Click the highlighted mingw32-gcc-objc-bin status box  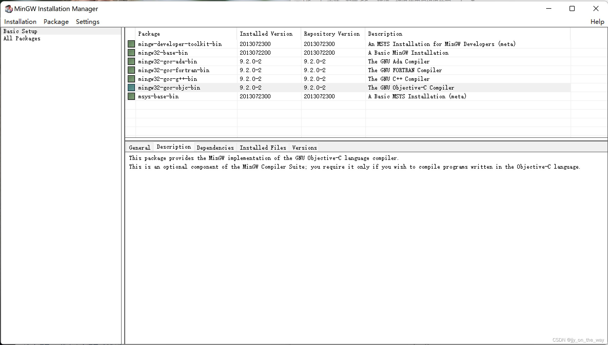click(131, 88)
